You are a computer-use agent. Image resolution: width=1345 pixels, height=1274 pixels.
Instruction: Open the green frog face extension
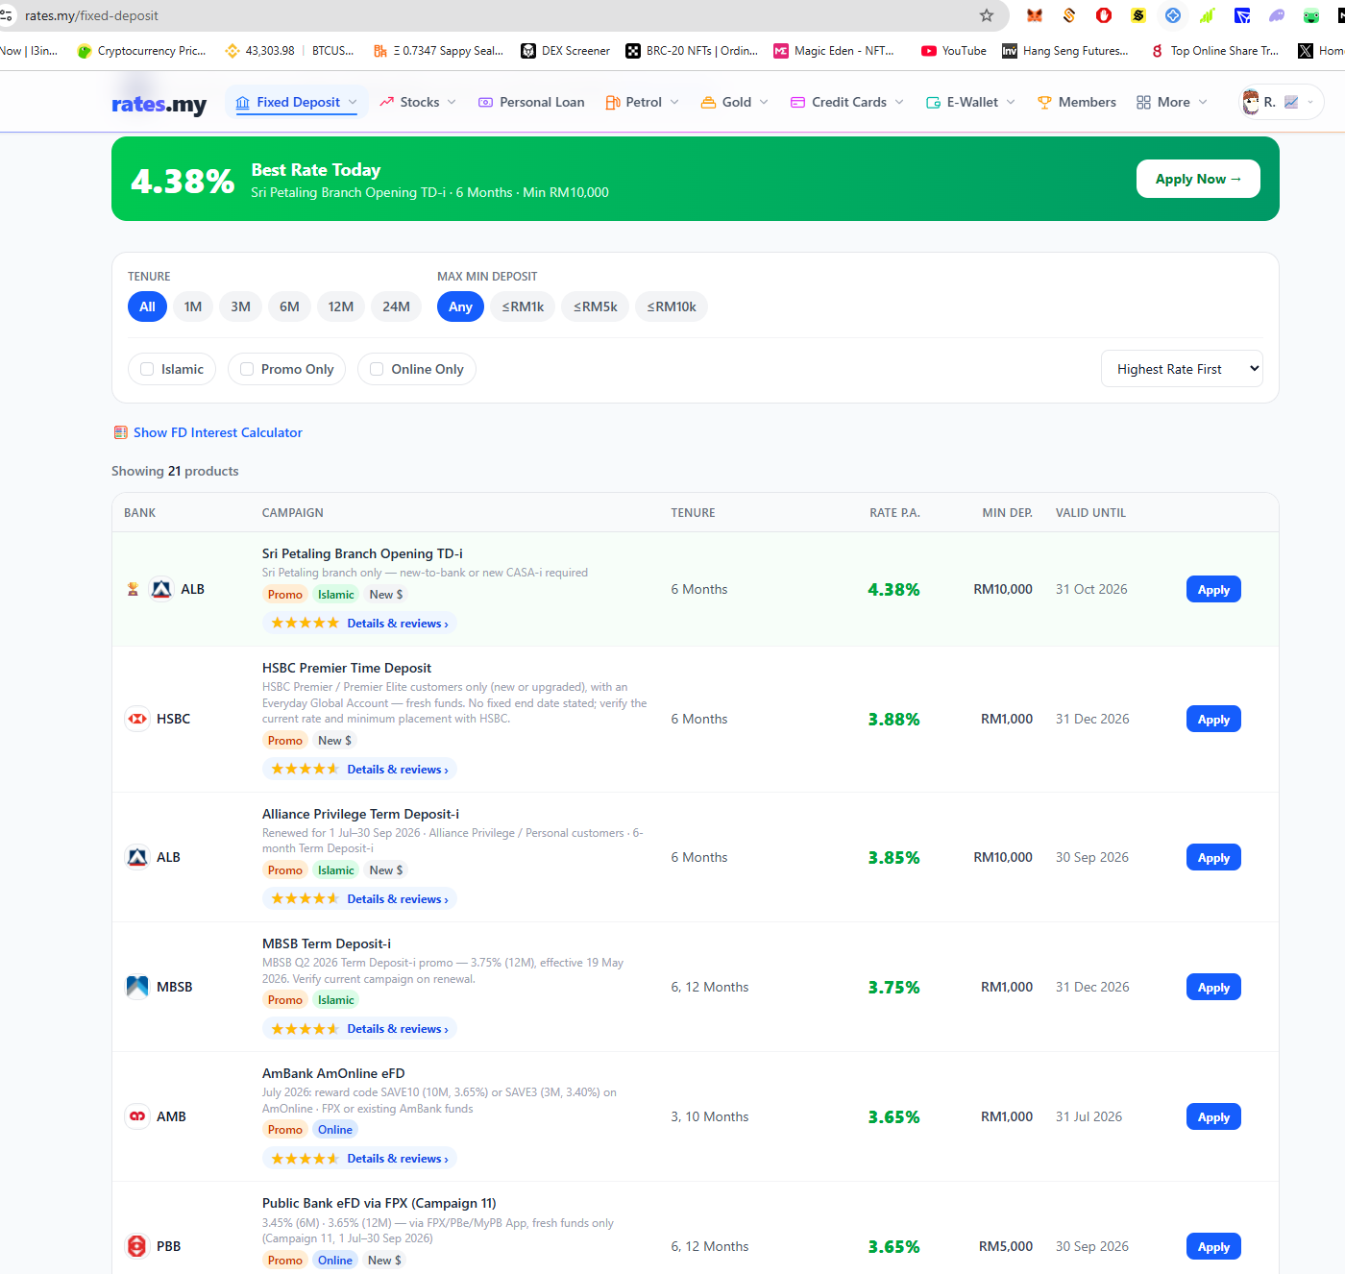tap(1311, 15)
